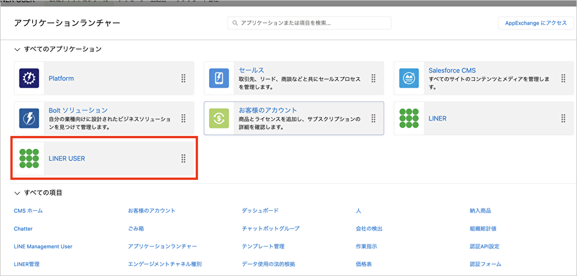Click the Bolt ソリューション app icon
577x276 pixels.
tap(29, 119)
